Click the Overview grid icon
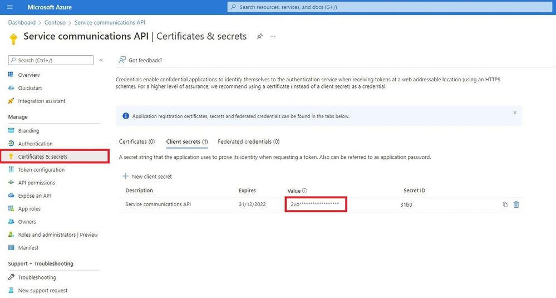Screen dimensions: 556x298 pyautogui.click(x=11, y=75)
